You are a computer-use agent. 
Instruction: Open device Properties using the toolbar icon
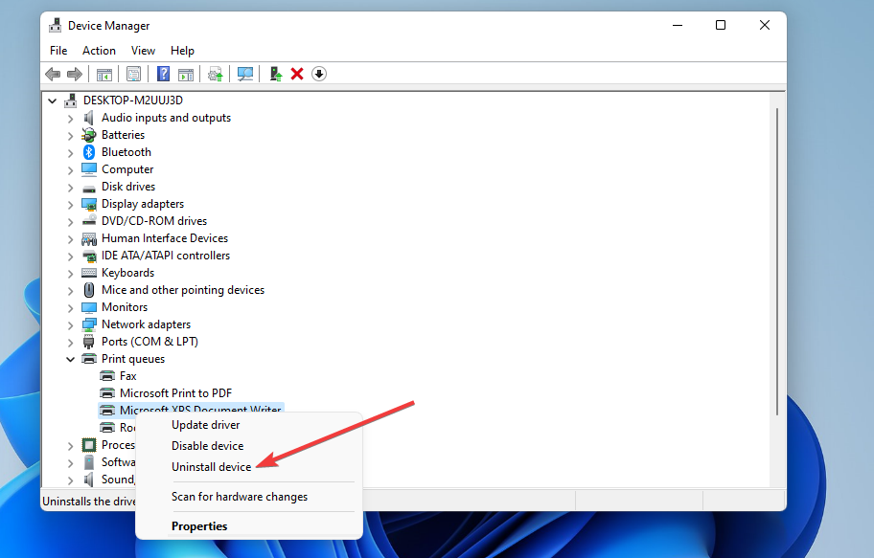click(133, 74)
